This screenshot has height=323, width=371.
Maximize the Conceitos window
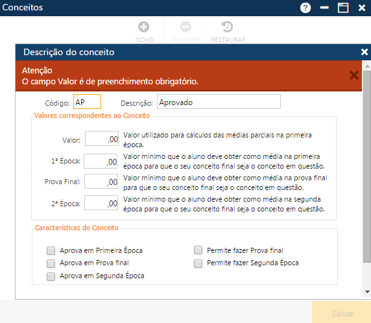(343, 8)
